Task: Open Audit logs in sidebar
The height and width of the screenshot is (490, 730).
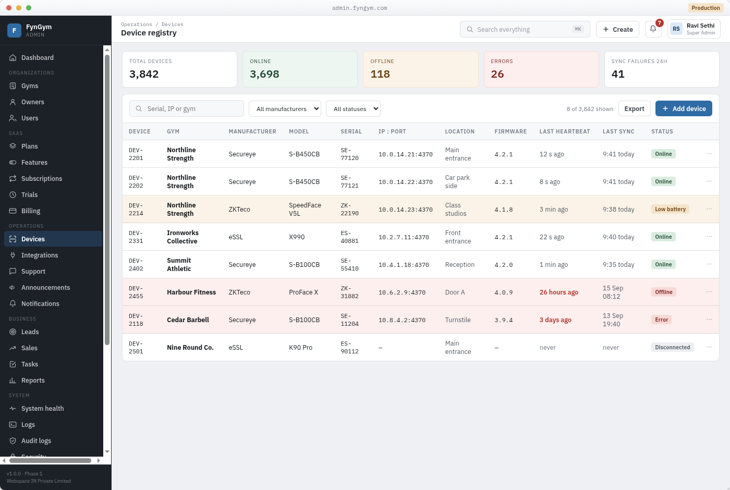Action: coord(53,441)
